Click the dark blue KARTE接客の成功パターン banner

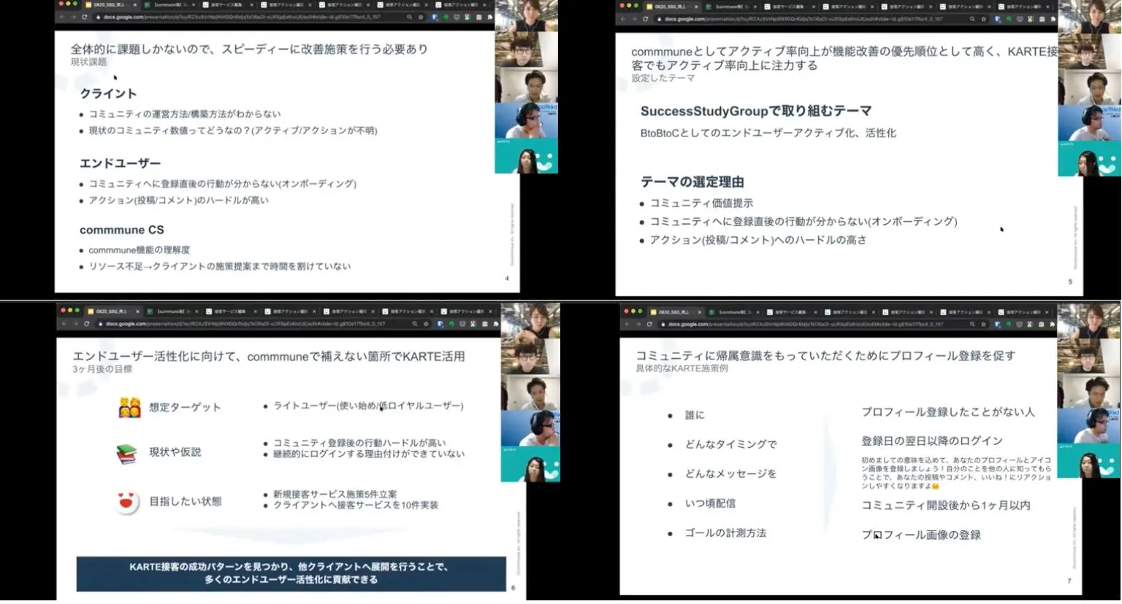pos(291,573)
